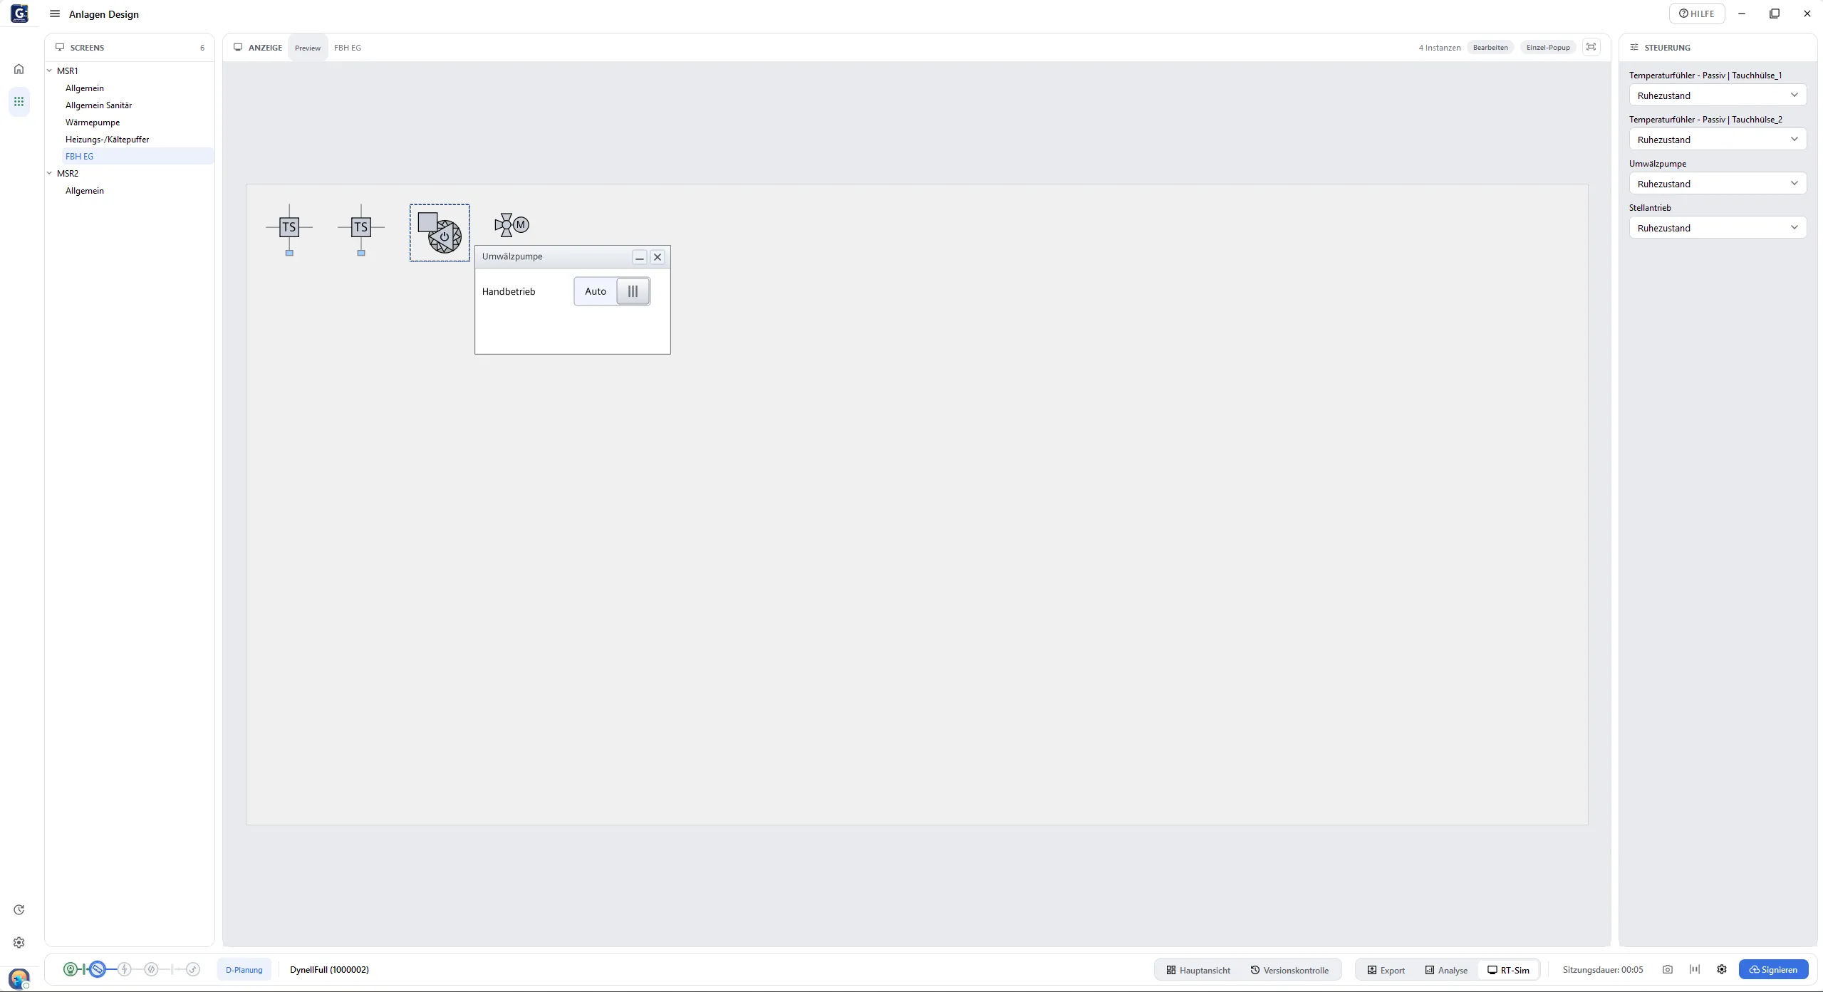Click the blue ruler workflow step
This screenshot has height=992, width=1823.
click(x=98, y=969)
